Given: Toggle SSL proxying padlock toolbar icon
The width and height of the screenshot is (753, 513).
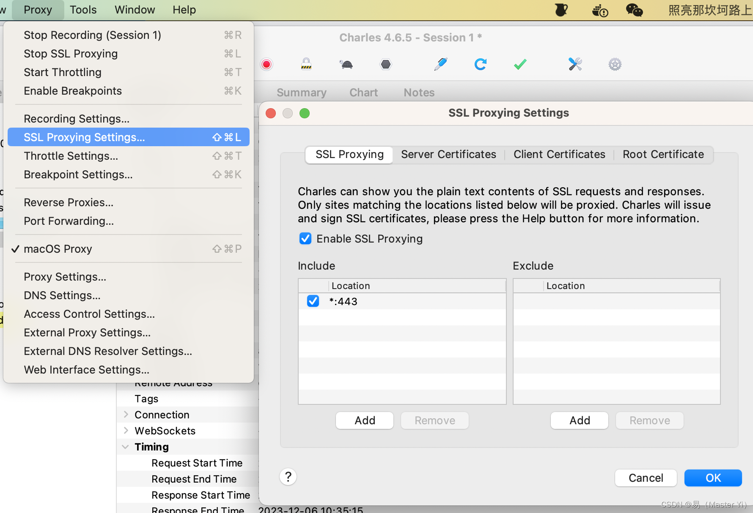Looking at the screenshot, I should pyautogui.click(x=306, y=64).
